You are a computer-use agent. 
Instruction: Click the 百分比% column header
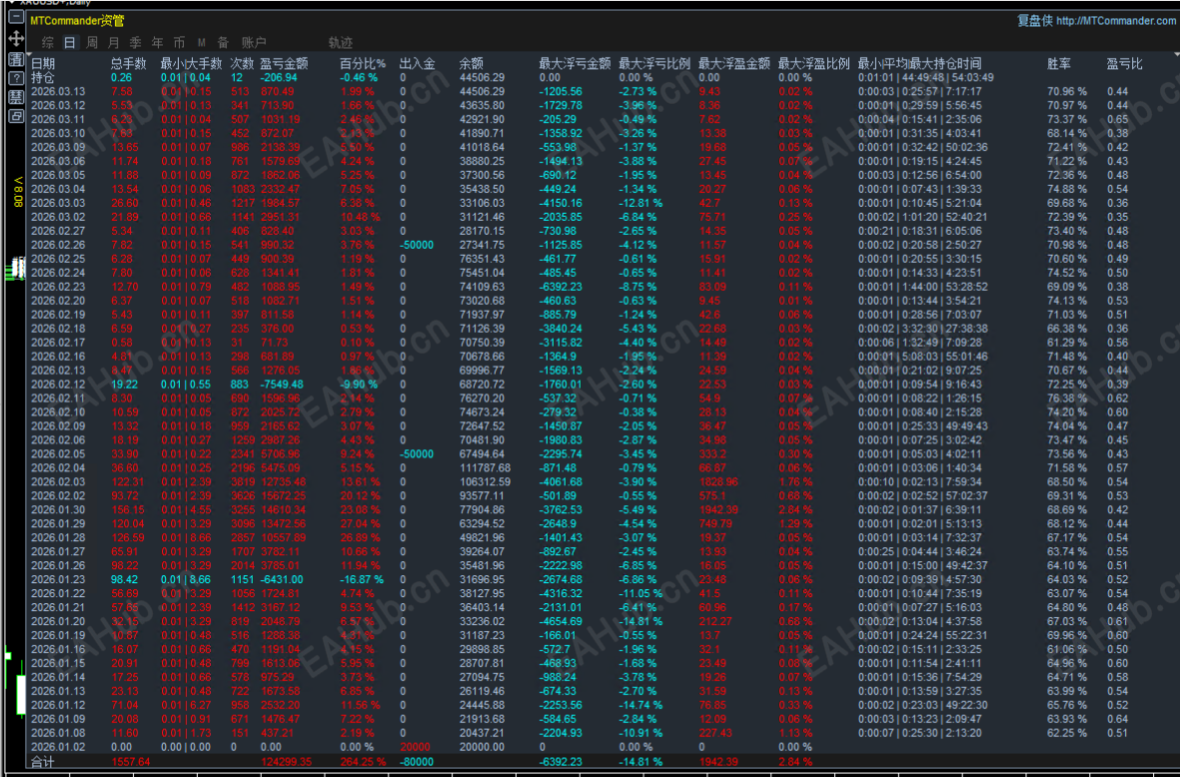click(363, 63)
